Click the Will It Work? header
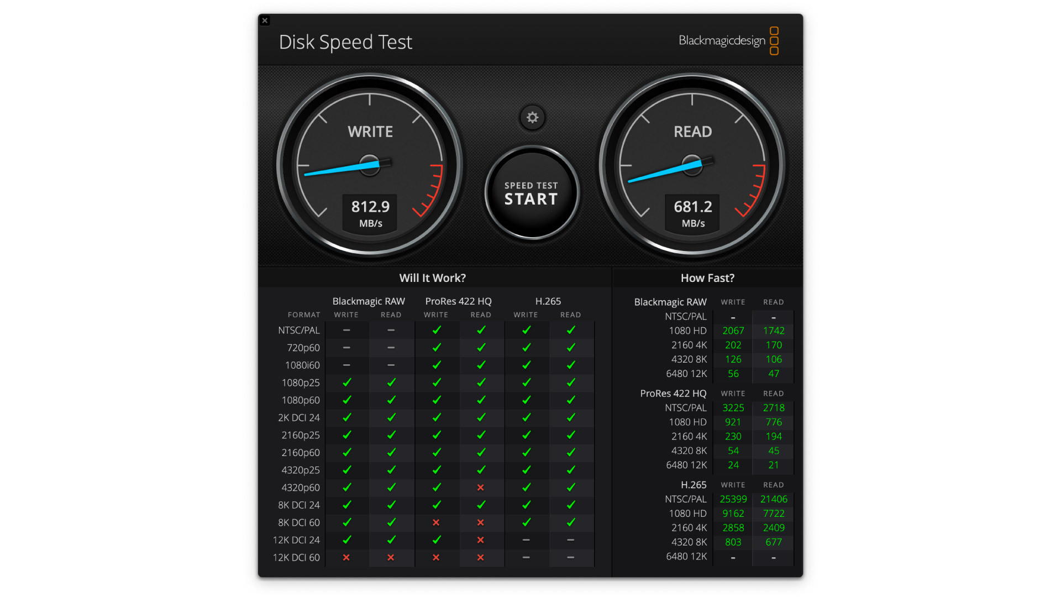The width and height of the screenshot is (1061, 597). (432, 278)
